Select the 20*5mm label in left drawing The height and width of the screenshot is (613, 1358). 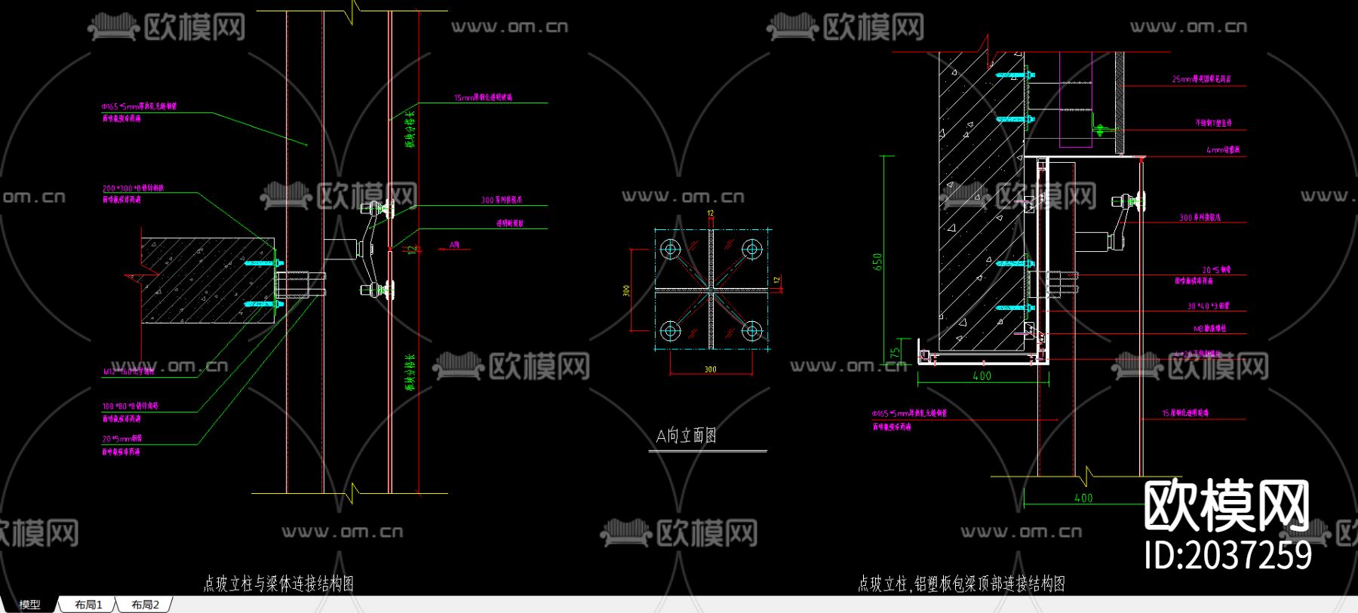tap(122, 438)
